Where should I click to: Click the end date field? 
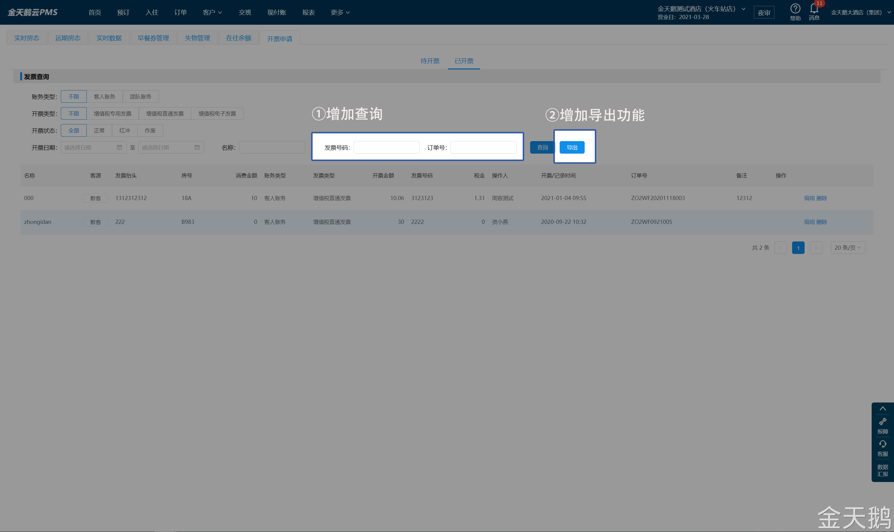coord(171,147)
